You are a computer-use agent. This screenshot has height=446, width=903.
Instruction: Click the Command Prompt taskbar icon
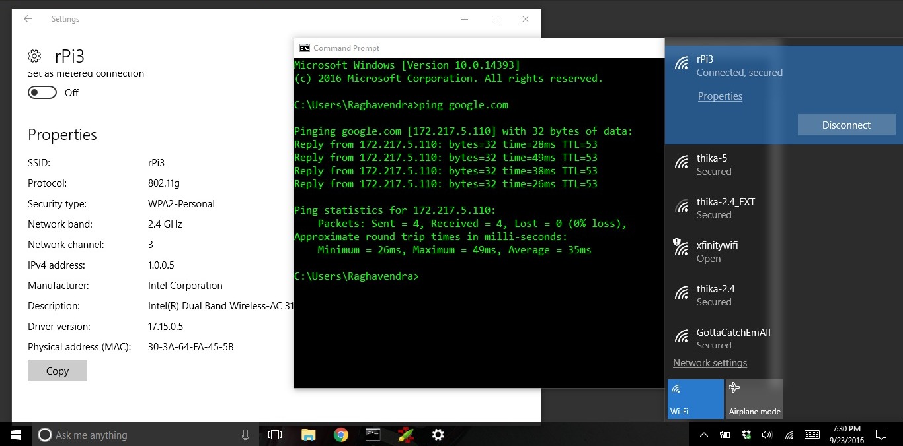click(373, 435)
